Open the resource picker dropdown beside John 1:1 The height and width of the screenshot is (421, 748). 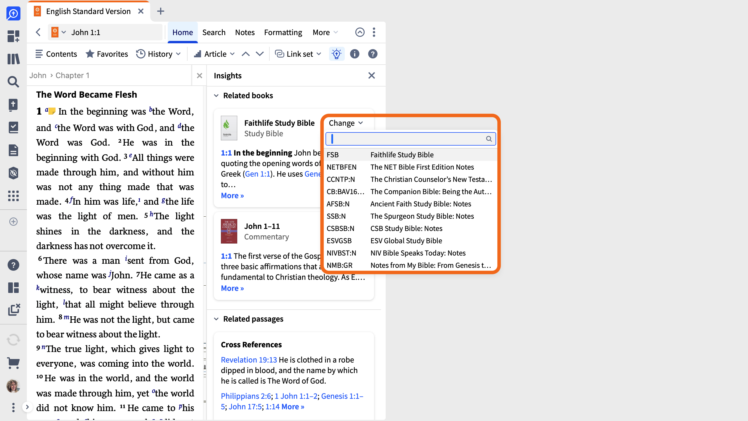pos(59,32)
